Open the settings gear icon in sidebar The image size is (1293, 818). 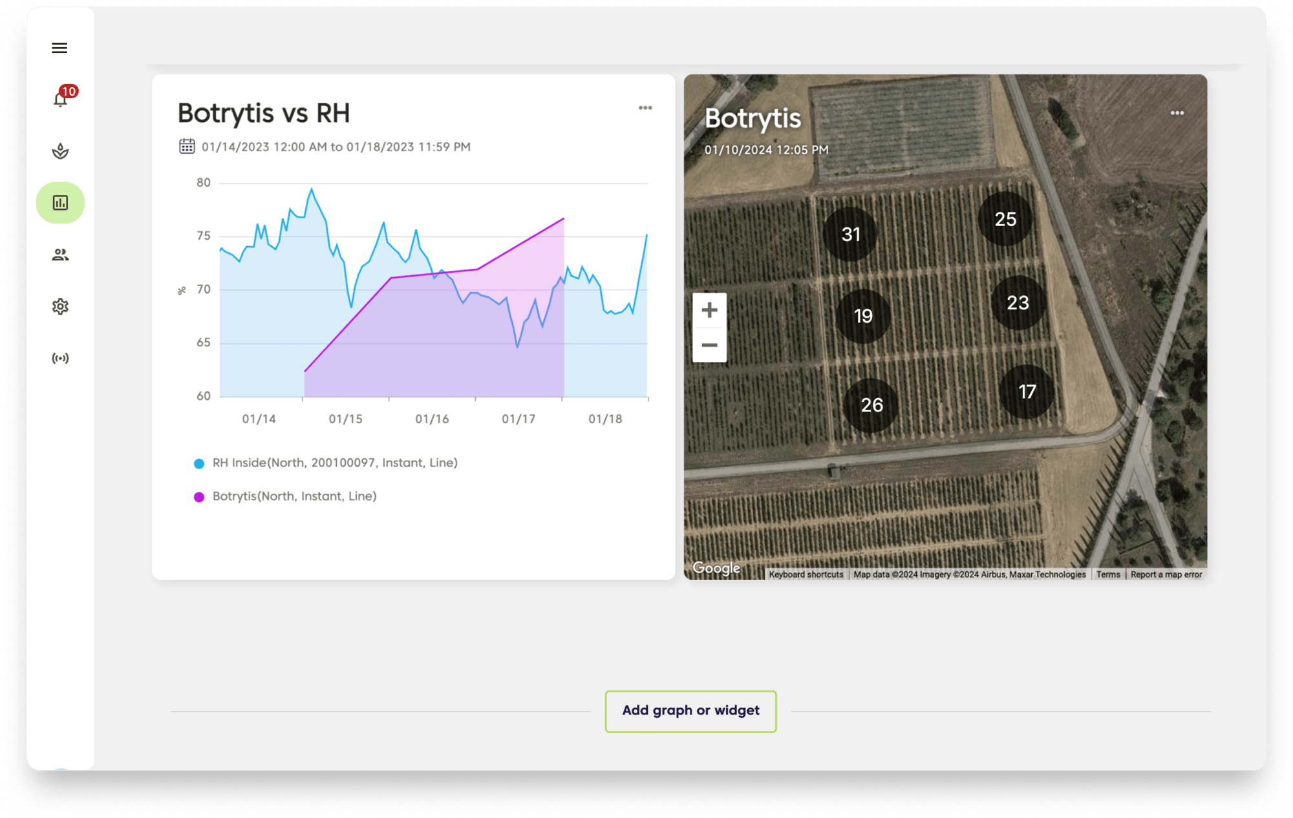click(x=60, y=306)
